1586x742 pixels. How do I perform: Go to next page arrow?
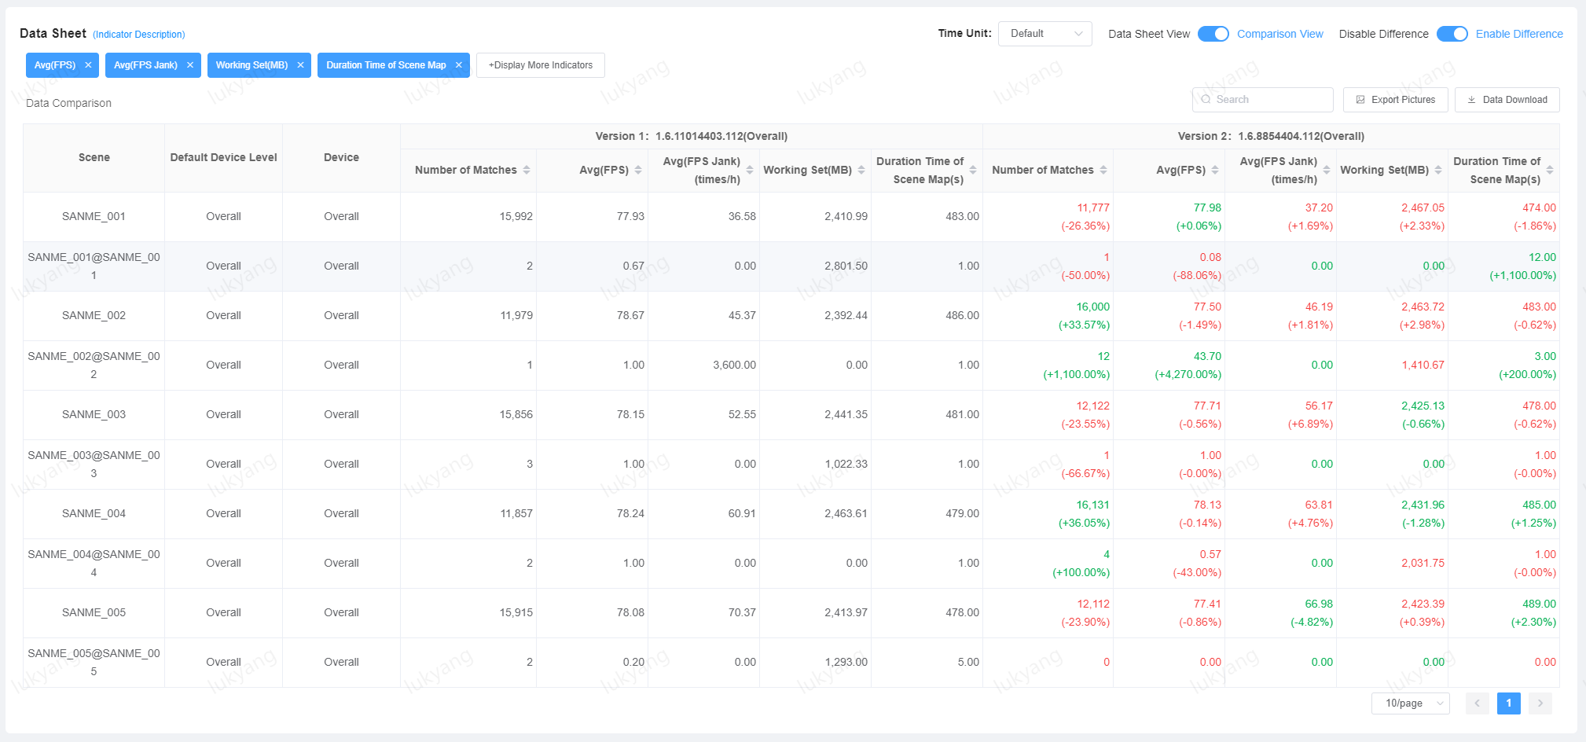tap(1540, 703)
